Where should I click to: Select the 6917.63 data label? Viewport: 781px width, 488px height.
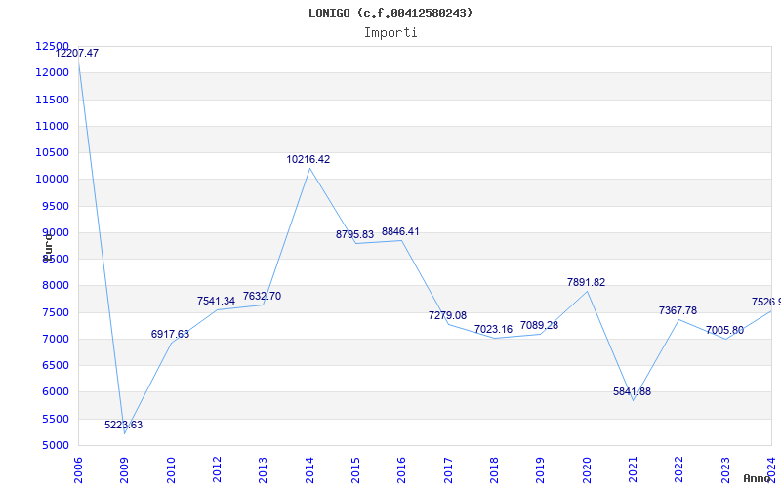(170, 334)
